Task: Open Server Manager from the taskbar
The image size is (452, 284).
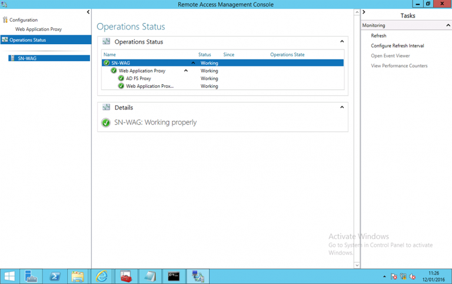Action: click(x=31, y=276)
